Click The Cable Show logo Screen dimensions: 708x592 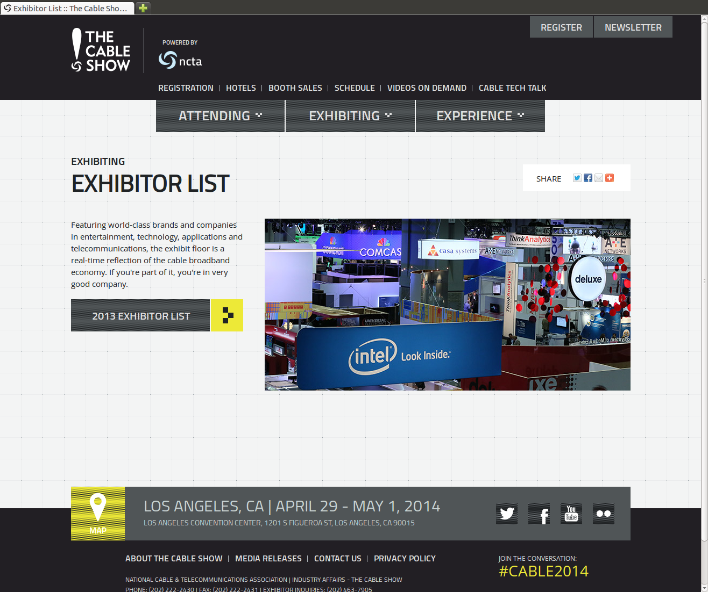point(101,50)
